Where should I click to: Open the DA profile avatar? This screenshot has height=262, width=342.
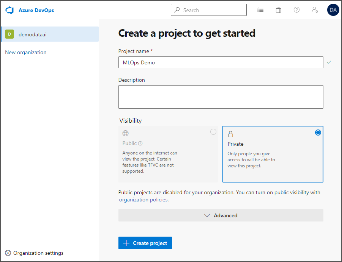coord(333,9)
